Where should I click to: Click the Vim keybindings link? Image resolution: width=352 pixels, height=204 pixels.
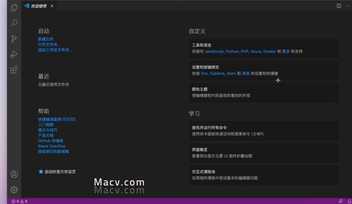click(204, 73)
